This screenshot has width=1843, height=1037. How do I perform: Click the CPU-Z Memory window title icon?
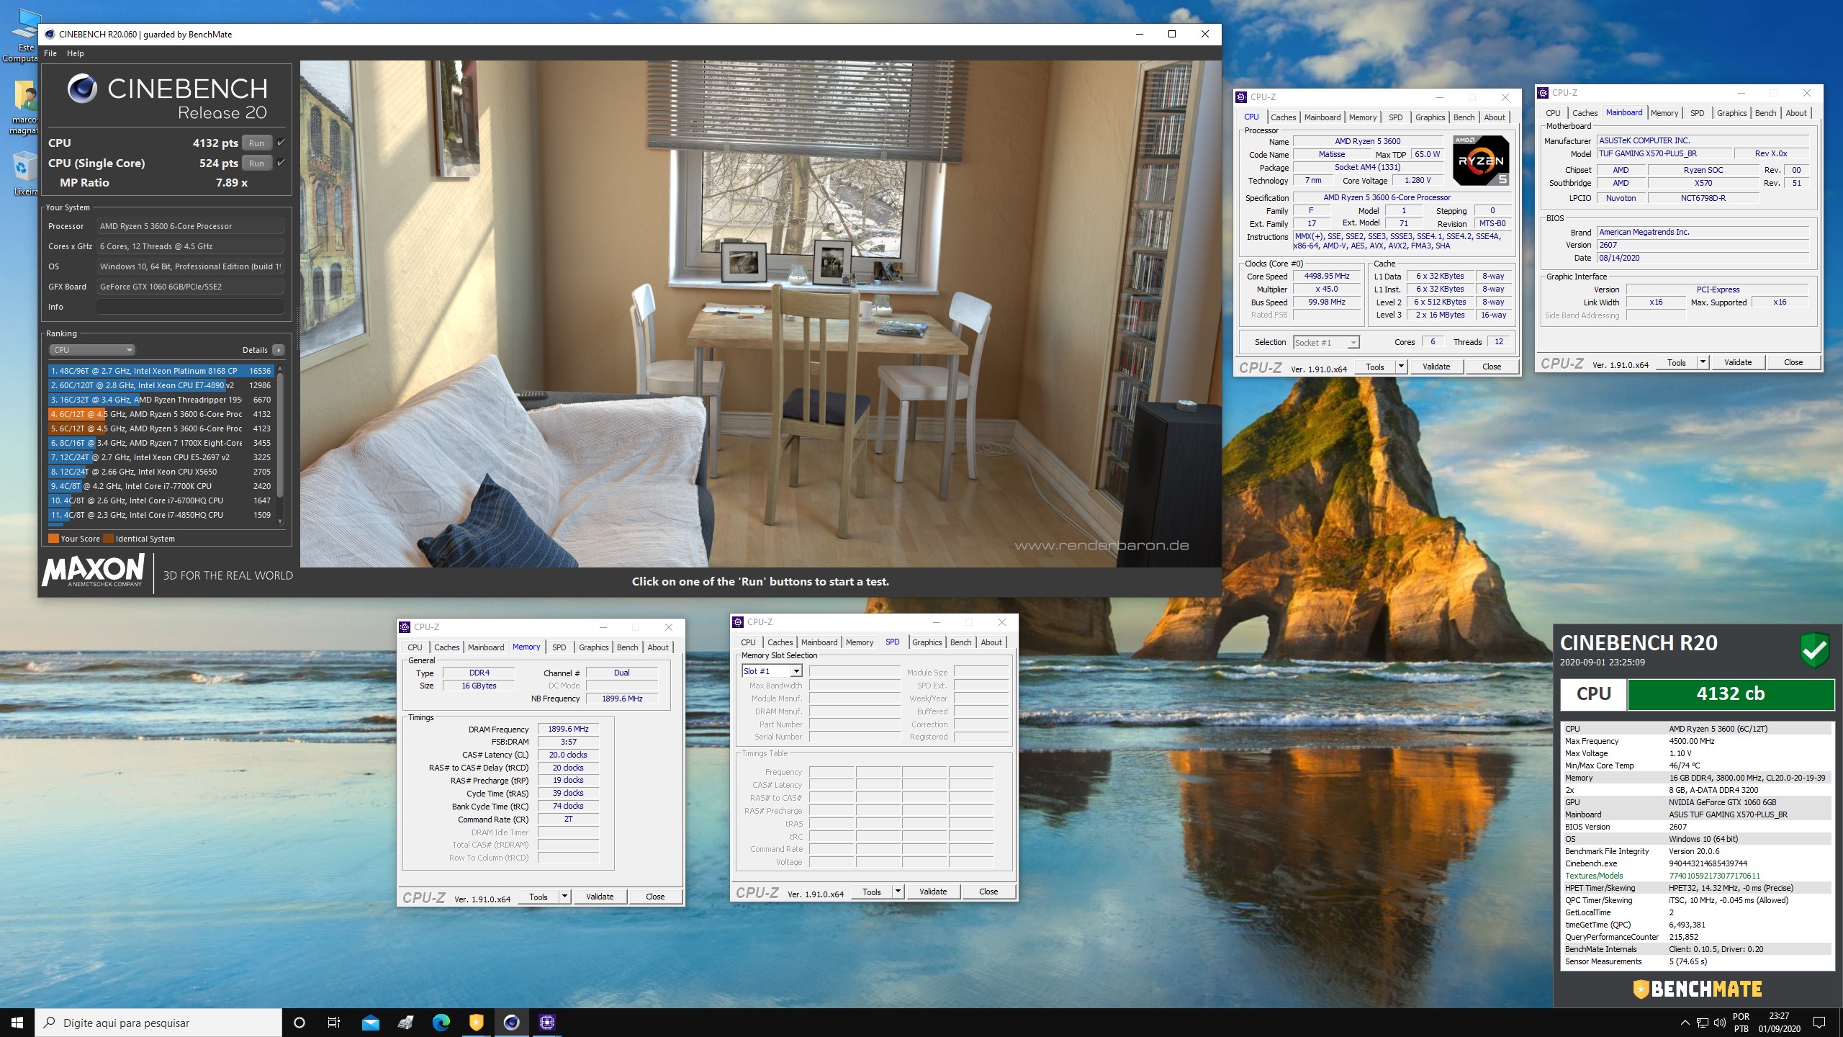405,627
